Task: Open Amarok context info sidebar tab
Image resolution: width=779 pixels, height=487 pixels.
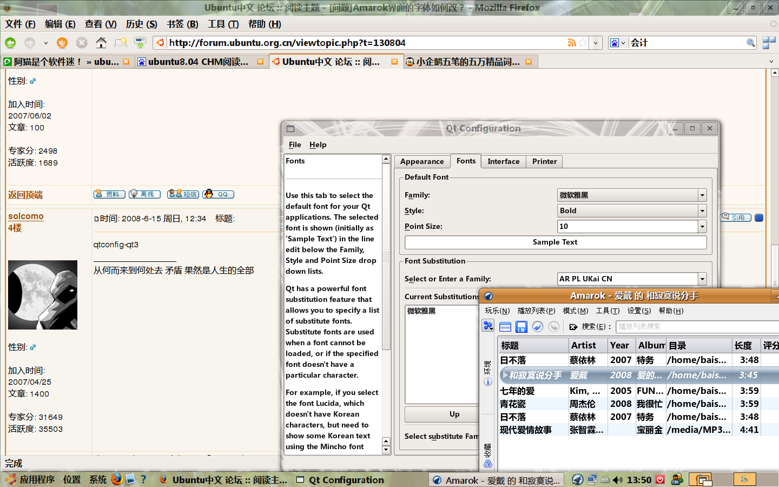Action: click(487, 373)
